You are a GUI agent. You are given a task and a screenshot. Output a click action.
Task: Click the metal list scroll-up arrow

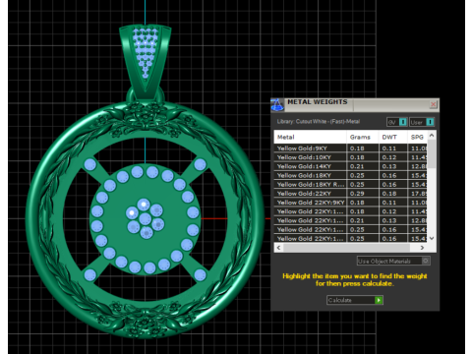432,135
